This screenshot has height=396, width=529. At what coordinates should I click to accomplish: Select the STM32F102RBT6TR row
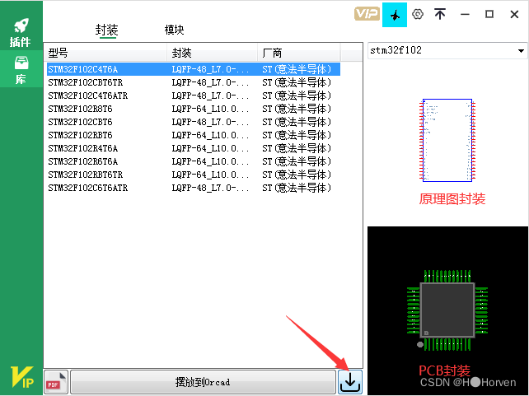click(x=194, y=175)
